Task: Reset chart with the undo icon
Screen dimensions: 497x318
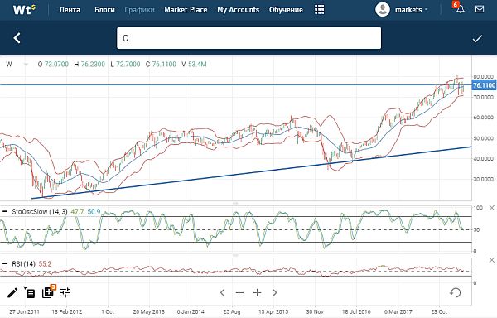Action: 455,292
